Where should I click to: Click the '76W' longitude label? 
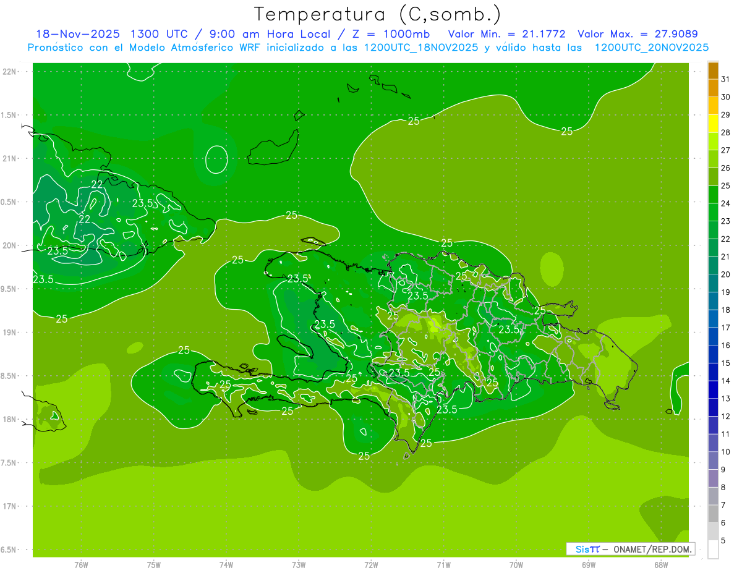(x=81, y=565)
